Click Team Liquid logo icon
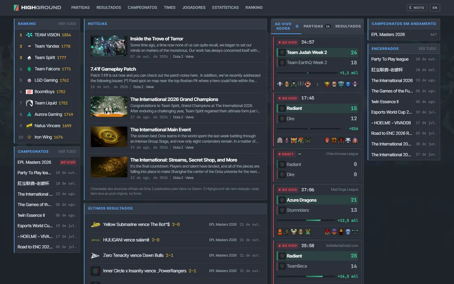This screenshot has height=284, width=454. click(29, 103)
